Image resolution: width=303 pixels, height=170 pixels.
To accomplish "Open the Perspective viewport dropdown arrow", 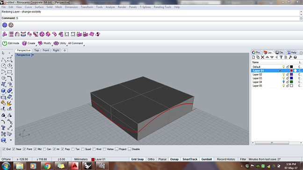I will pyautogui.click(x=33, y=55).
